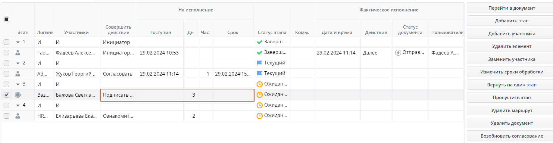The image size is (553, 143).
Task: Click the gear icon in Бажова row
Action: [18, 95]
